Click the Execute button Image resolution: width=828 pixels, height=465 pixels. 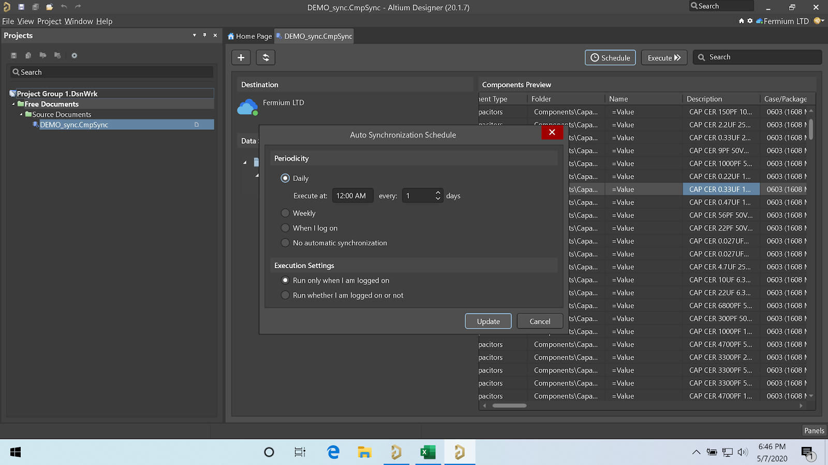[x=664, y=58]
